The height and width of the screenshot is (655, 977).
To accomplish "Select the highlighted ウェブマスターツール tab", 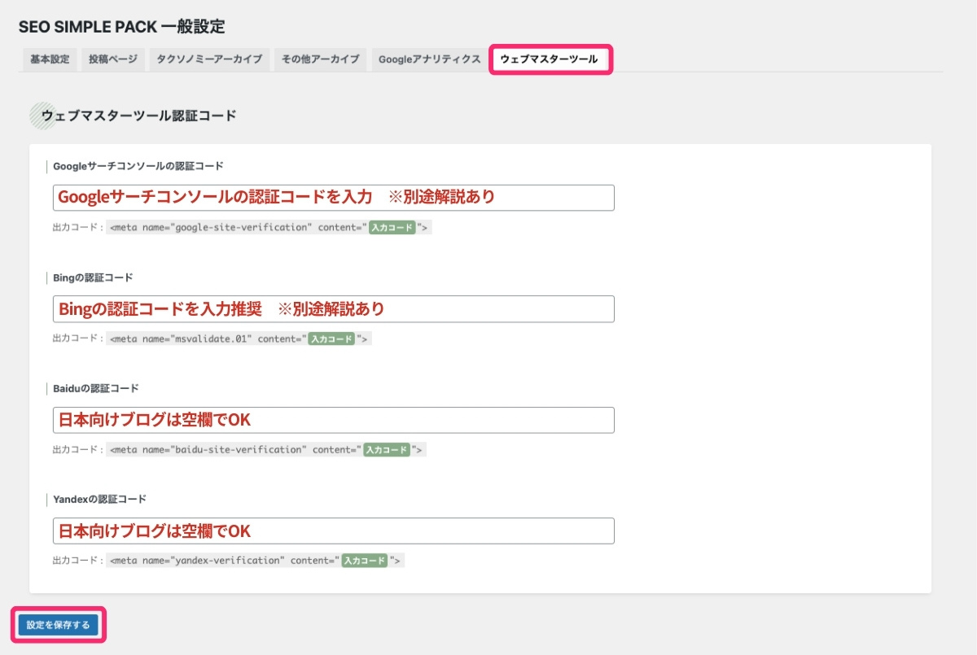I will (550, 59).
